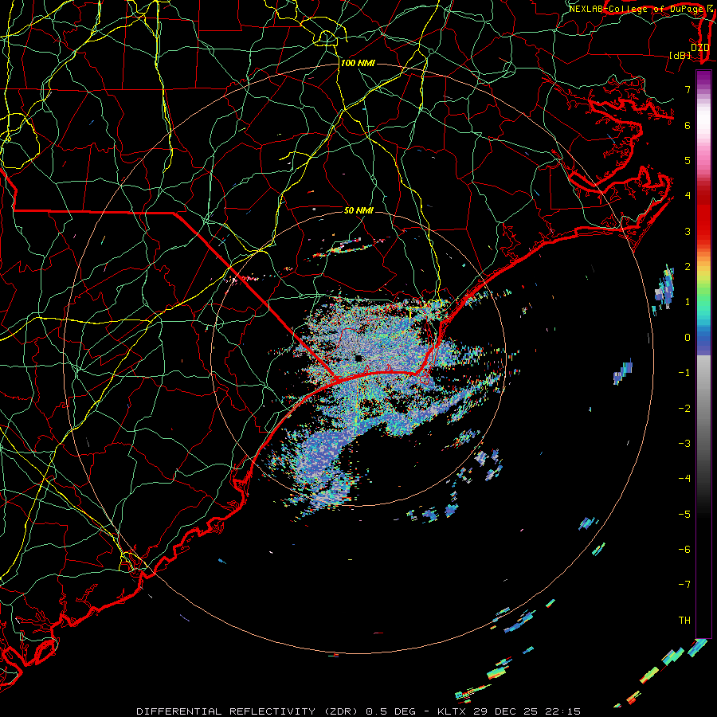Click the [dB] unit label

pyautogui.click(x=680, y=55)
